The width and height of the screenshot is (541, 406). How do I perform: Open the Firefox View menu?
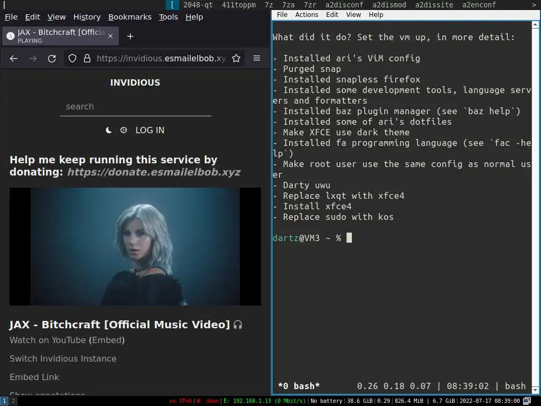point(56,17)
